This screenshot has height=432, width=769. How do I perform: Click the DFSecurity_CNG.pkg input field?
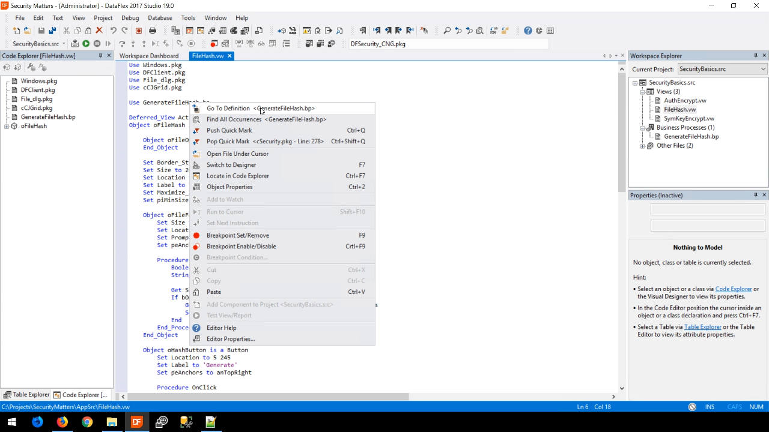448,44
